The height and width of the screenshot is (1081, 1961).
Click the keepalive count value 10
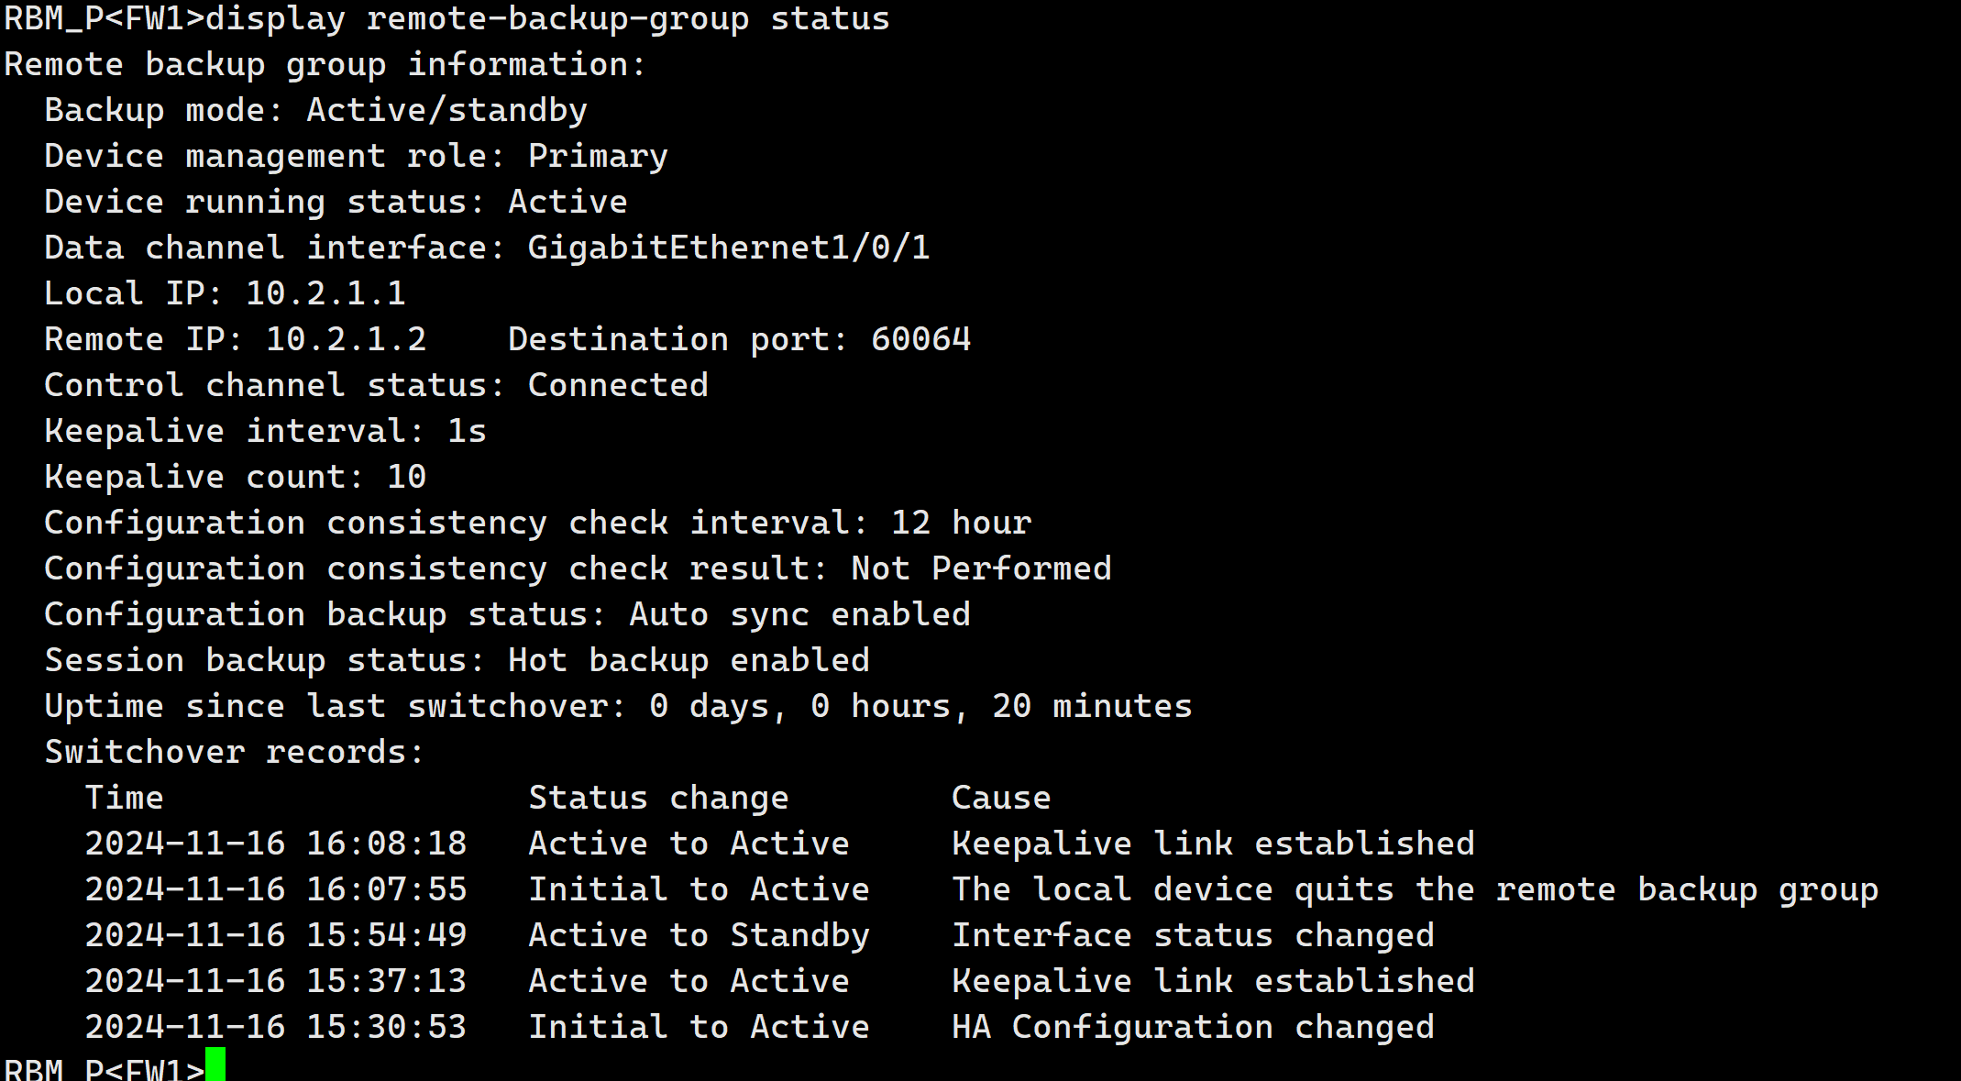click(406, 478)
